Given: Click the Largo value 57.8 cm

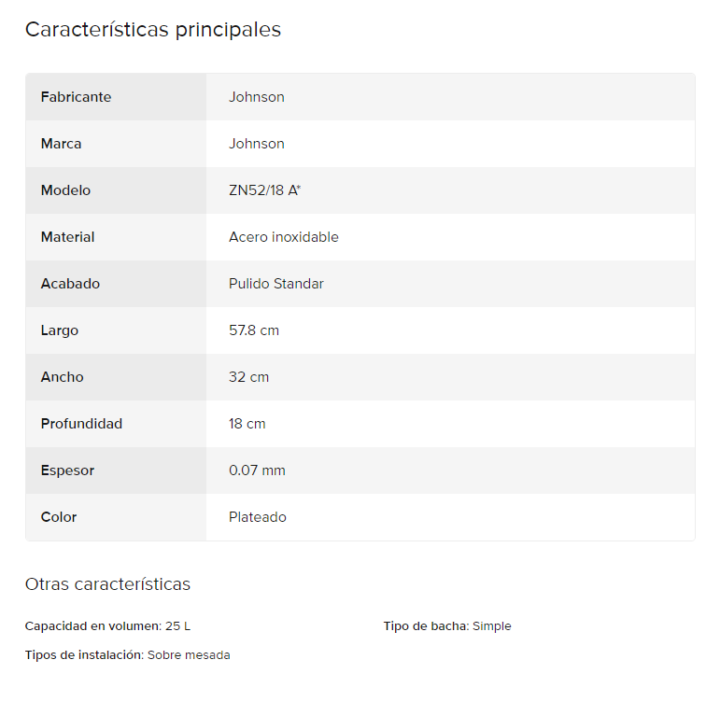Looking at the screenshot, I should pos(254,330).
